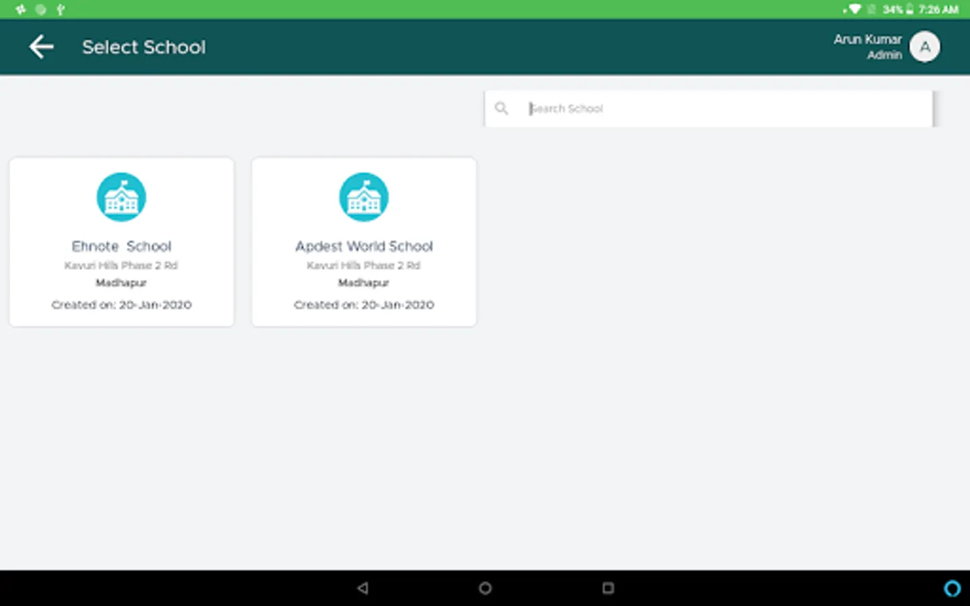
Task: Click the Select School title
Action: click(144, 47)
